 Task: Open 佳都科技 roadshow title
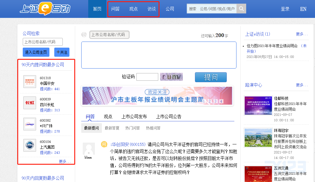click(x=281, y=98)
